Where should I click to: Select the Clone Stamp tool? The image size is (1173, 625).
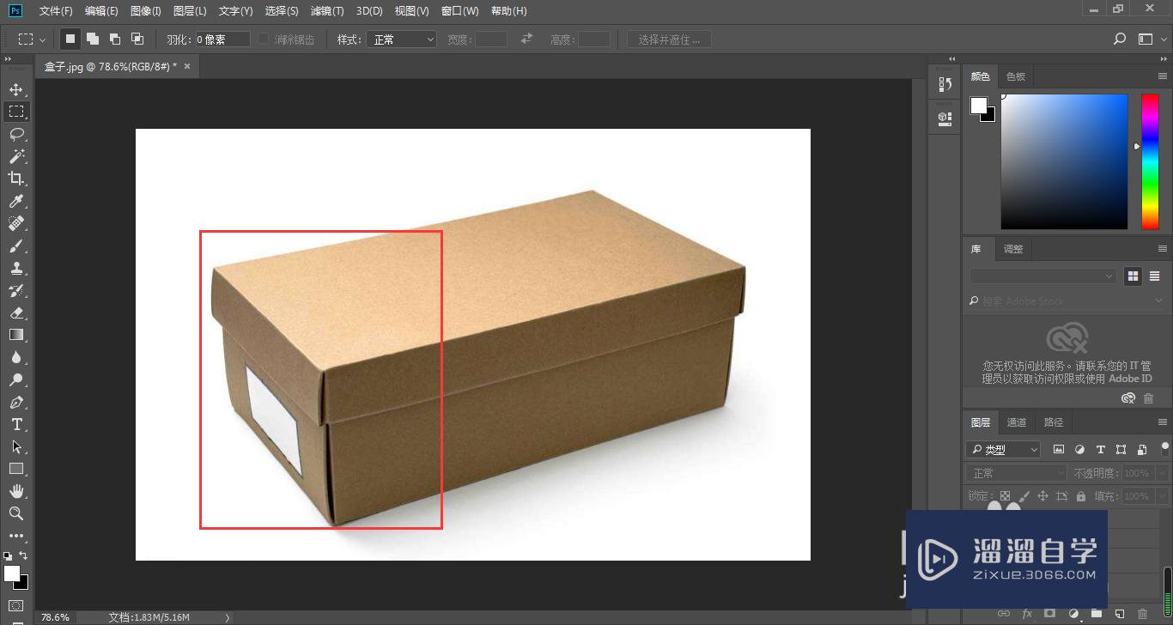point(16,268)
